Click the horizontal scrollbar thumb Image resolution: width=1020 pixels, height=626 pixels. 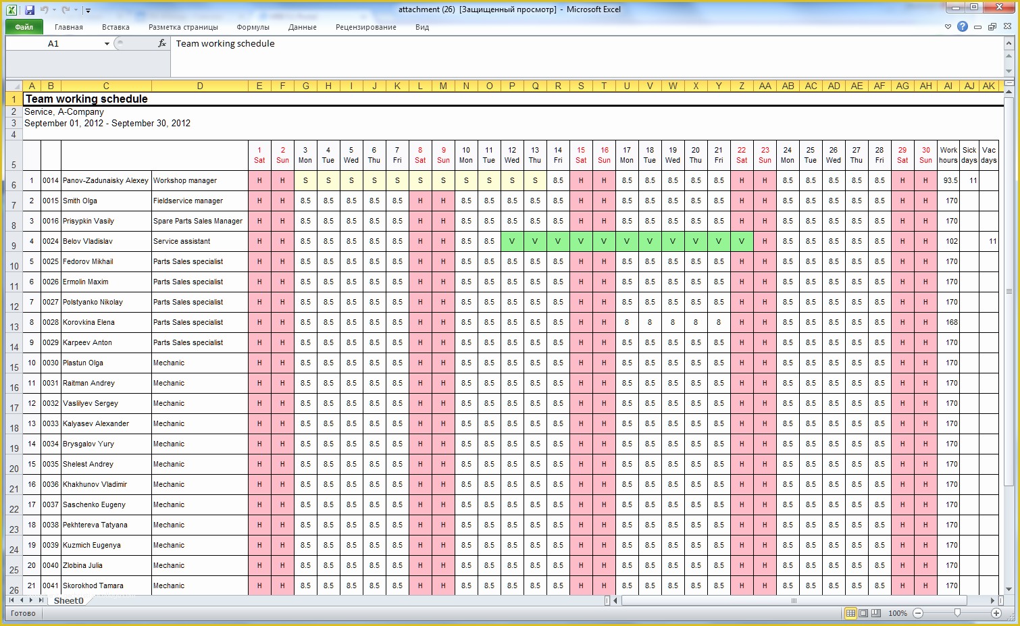coord(794,600)
